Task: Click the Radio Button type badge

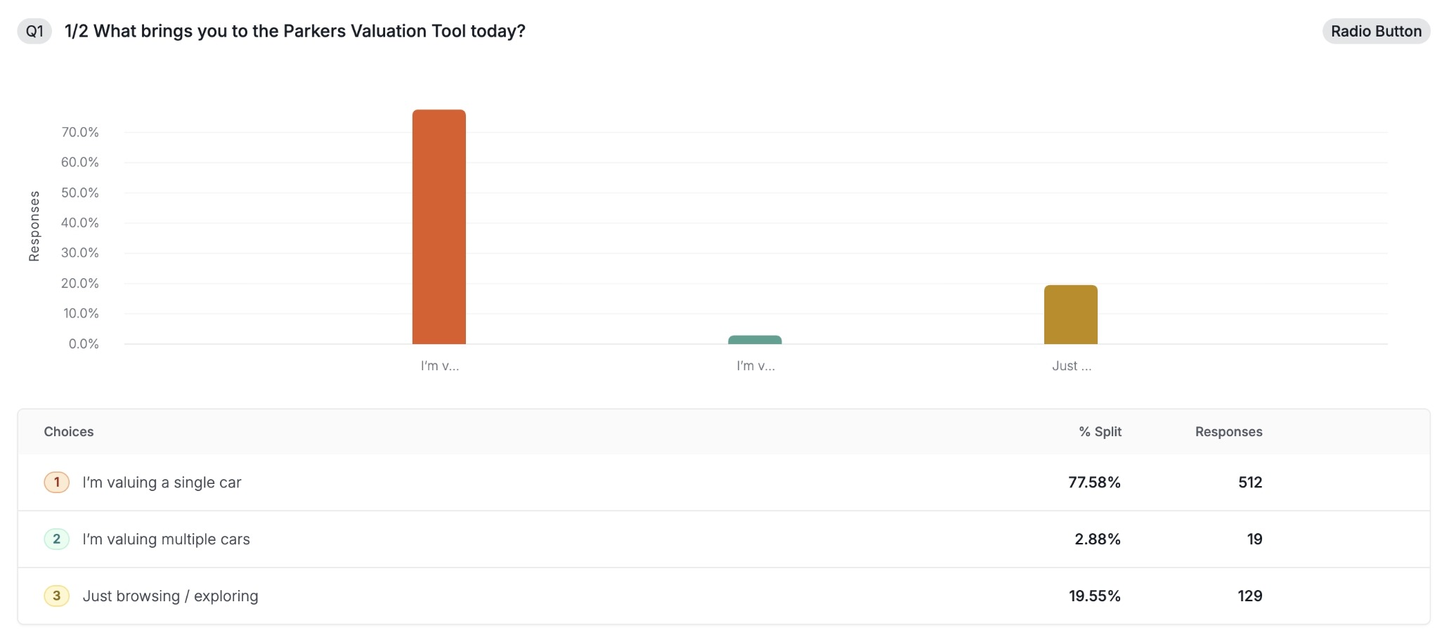Action: (1375, 32)
